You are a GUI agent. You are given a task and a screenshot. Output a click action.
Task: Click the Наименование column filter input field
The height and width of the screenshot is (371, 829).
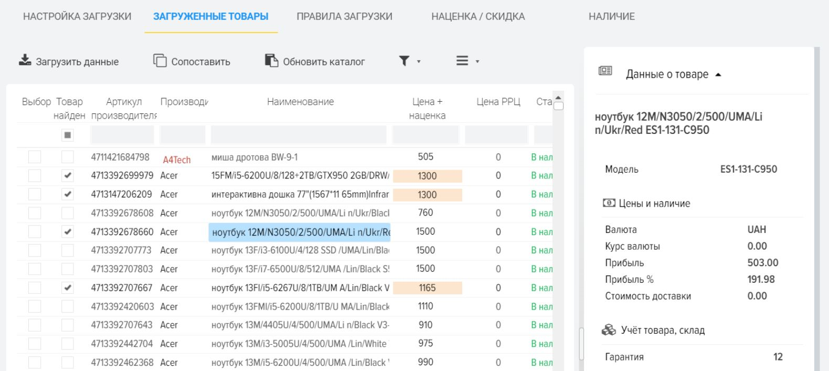[299, 135]
